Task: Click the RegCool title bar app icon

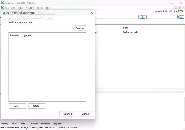Action: [2, 3]
